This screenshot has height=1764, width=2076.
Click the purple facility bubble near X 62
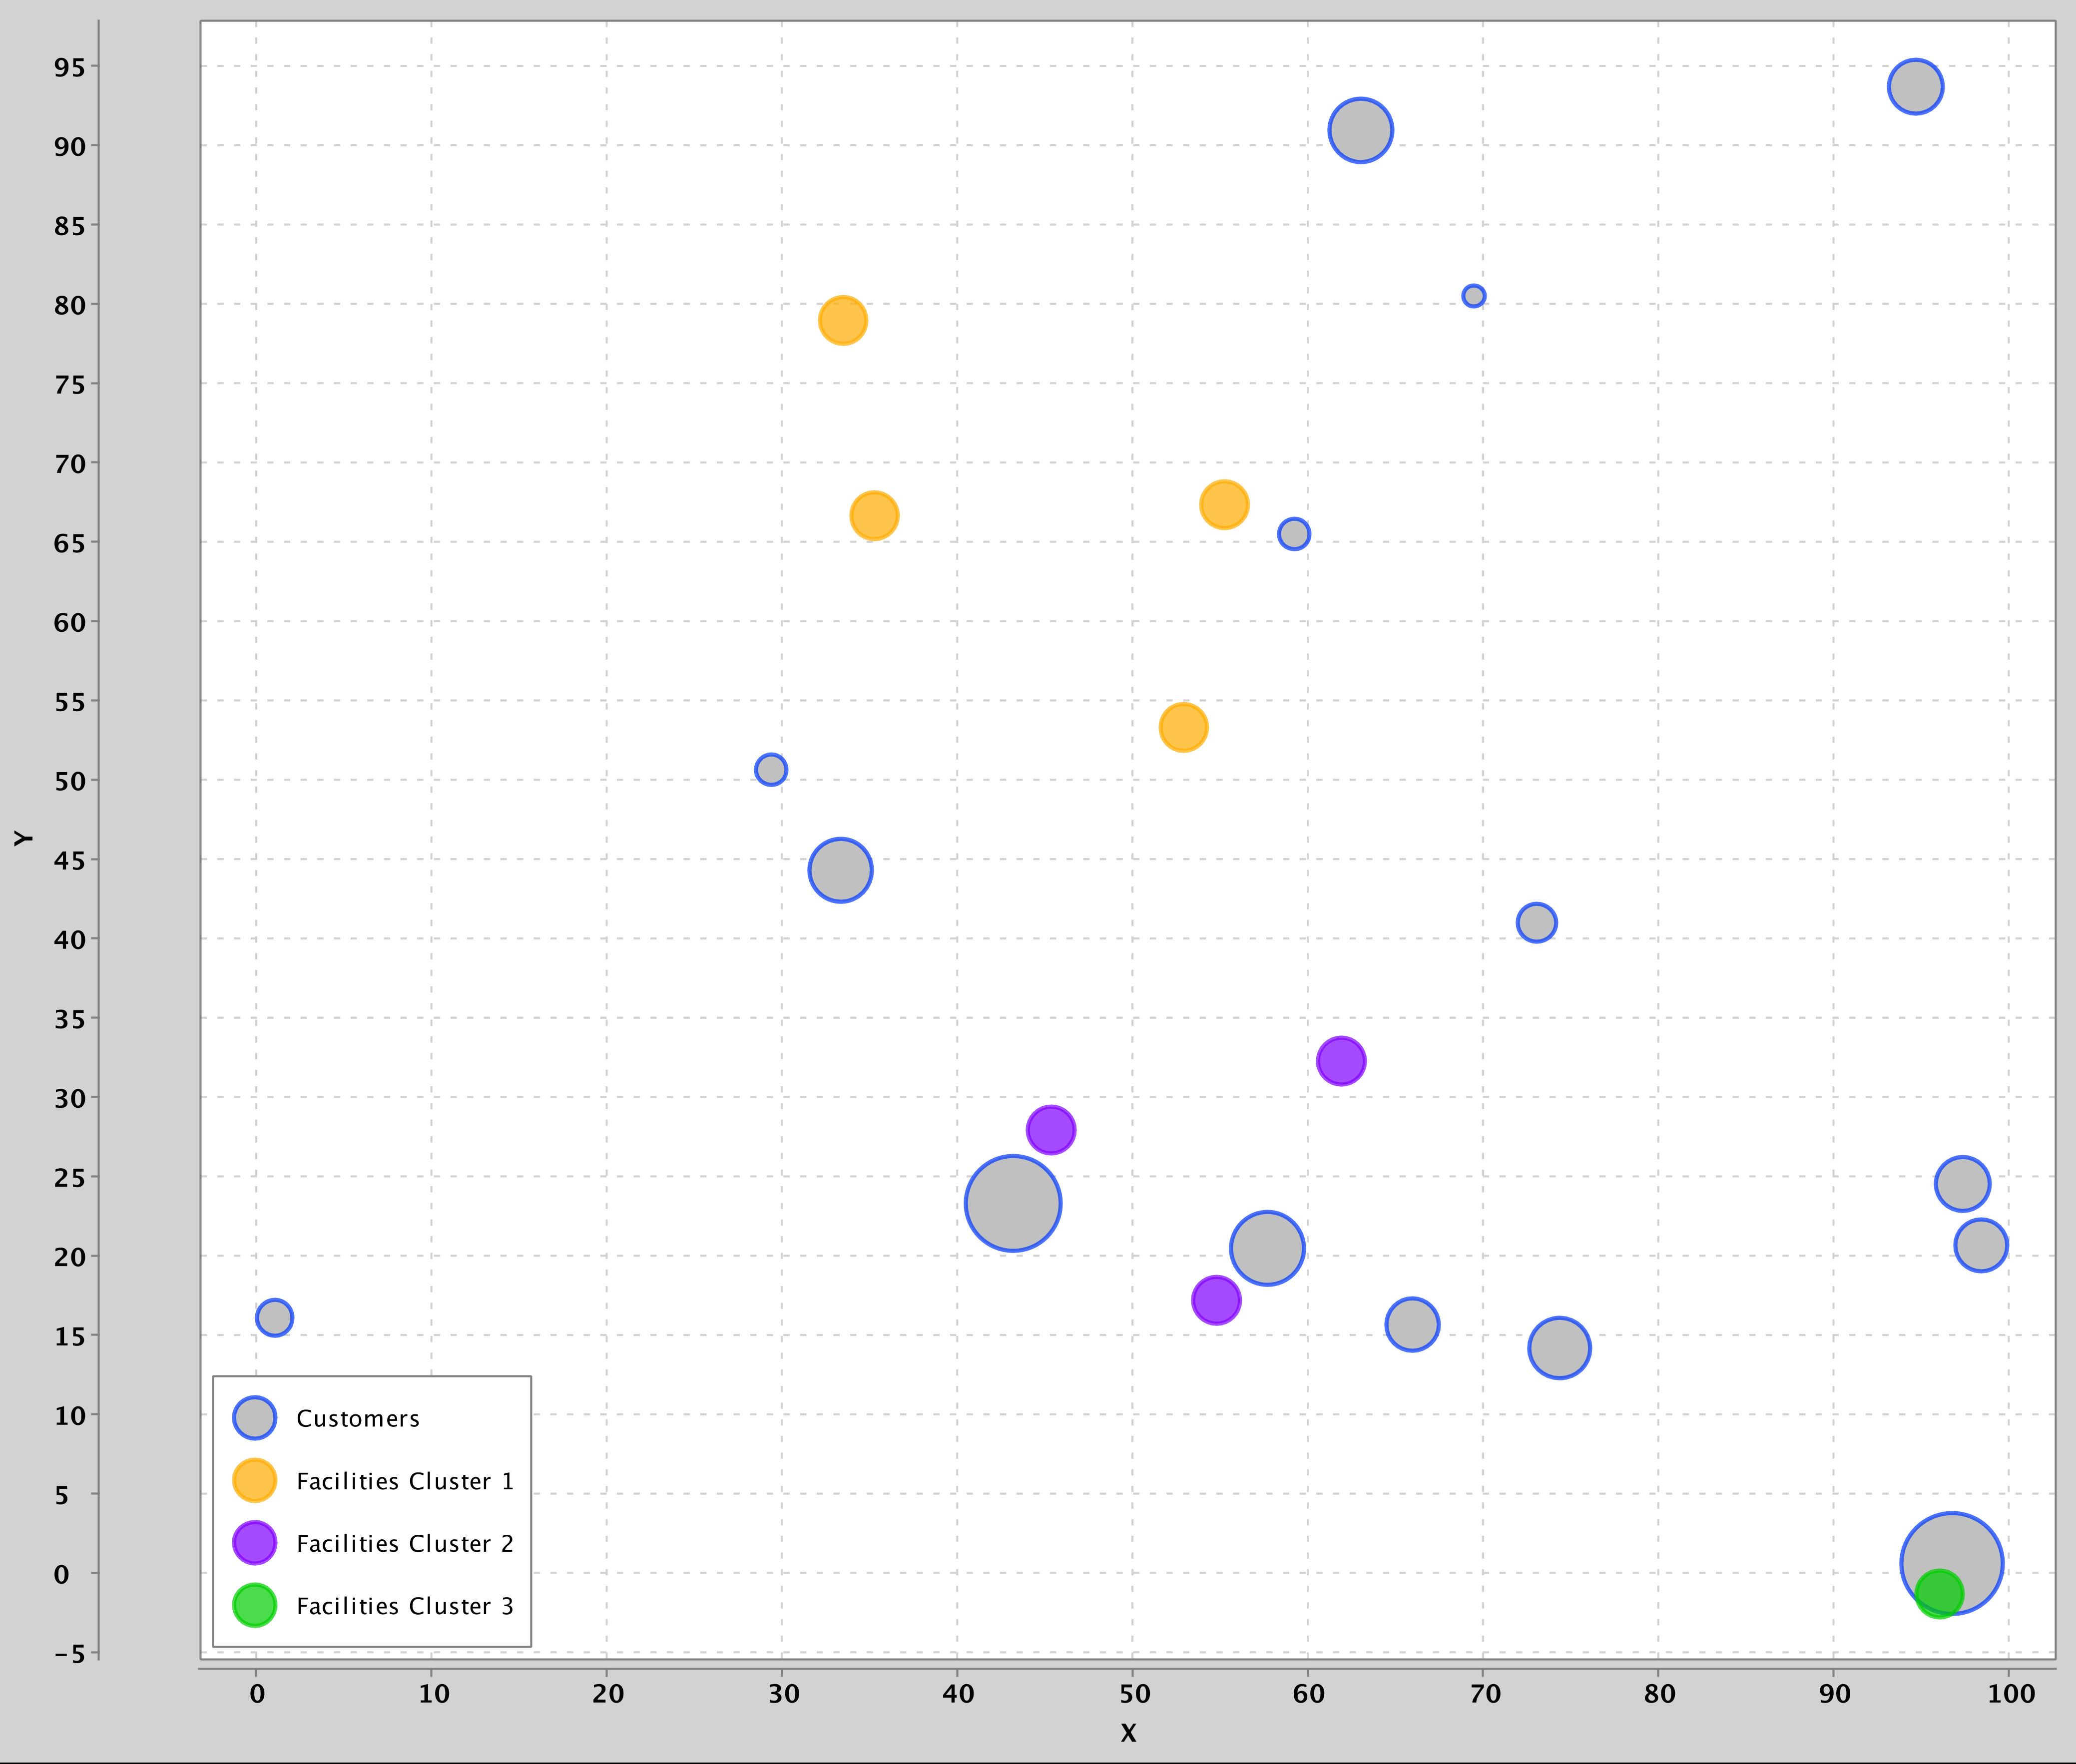tap(1341, 1060)
